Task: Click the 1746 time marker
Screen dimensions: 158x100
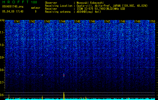Action: 92,21
